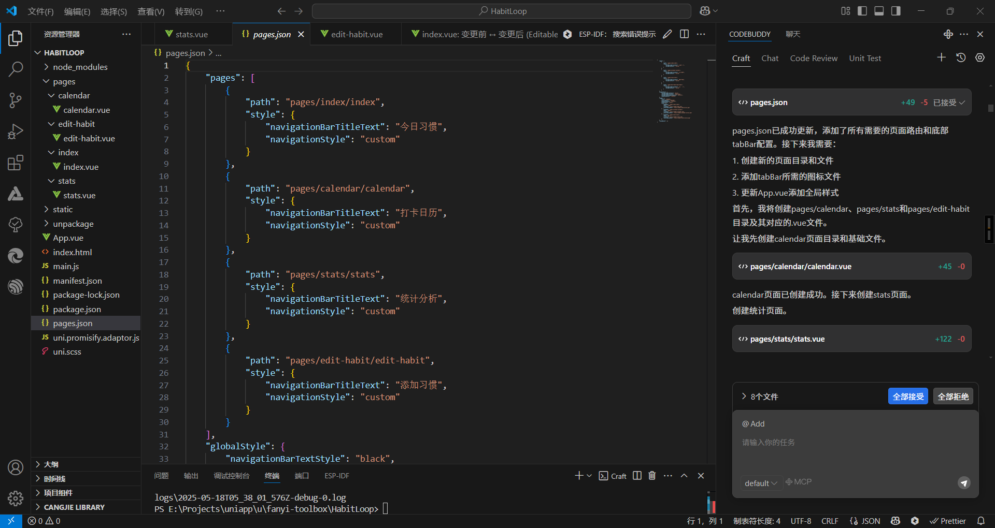Switch to the Code Review tab

pos(814,58)
